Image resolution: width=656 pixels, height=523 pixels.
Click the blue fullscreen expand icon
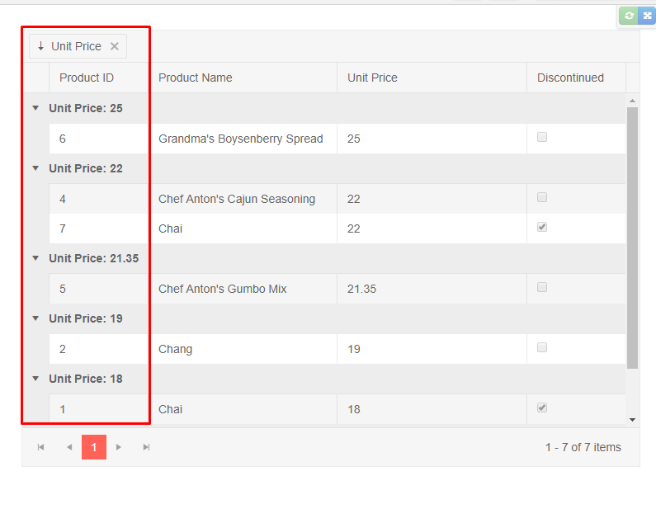[x=647, y=16]
